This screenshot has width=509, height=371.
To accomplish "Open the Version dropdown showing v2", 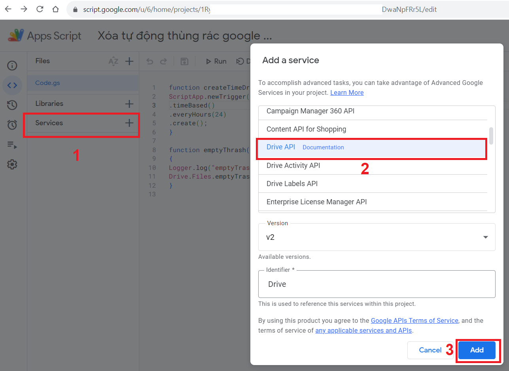I will 377,237.
